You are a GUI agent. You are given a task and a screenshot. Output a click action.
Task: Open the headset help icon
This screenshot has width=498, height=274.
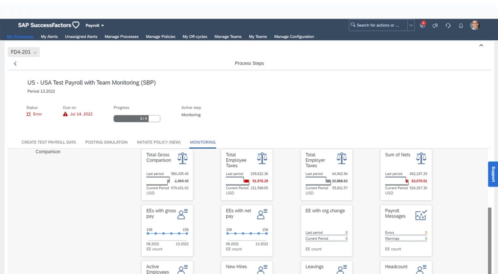click(x=448, y=25)
